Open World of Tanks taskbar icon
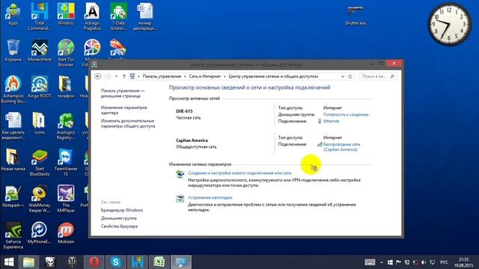 tap(72, 262)
